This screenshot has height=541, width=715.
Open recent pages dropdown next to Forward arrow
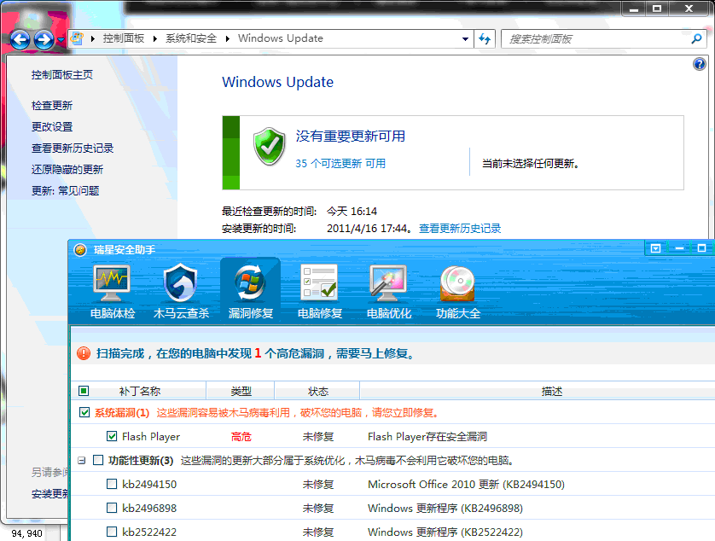[61, 40]
